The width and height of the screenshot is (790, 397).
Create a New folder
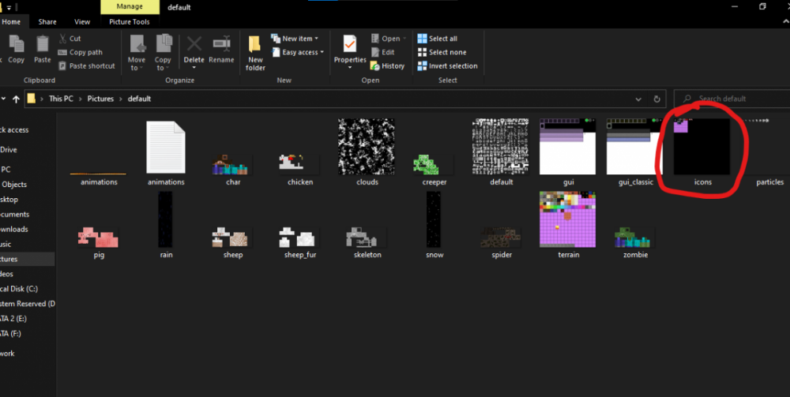point(255,53)
